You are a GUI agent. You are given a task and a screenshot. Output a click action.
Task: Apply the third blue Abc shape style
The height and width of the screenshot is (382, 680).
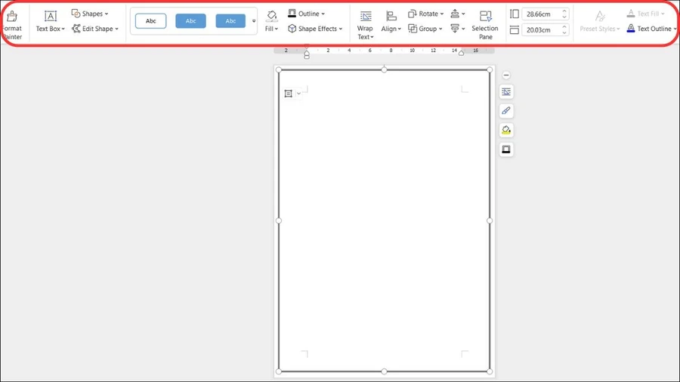(x=230, y=21)
